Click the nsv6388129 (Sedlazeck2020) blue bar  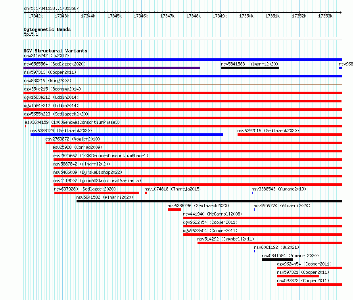coord(127,135)
